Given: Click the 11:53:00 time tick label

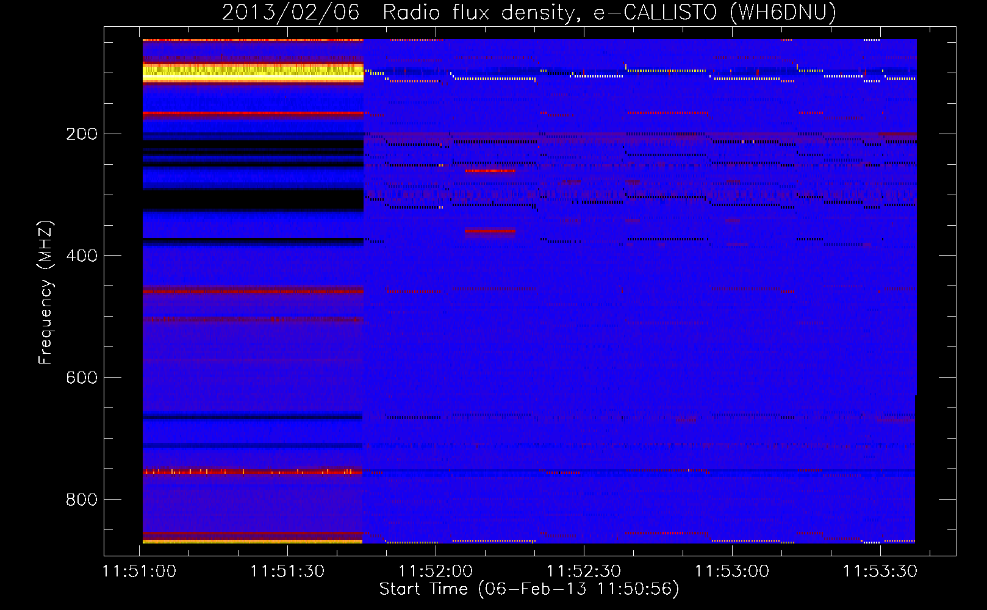Looking at the screenshot, I should pyautogui.click(x=732, y=572).
